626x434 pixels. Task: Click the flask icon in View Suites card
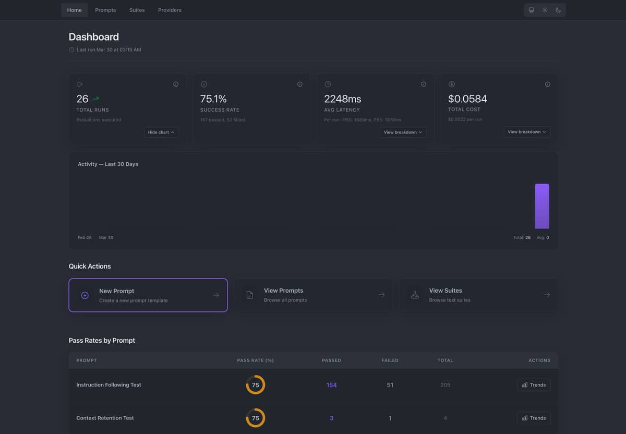click(x=415, y=295)
